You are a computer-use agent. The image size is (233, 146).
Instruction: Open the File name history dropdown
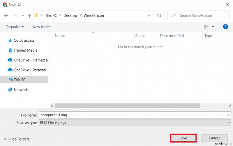pos(229,115)
